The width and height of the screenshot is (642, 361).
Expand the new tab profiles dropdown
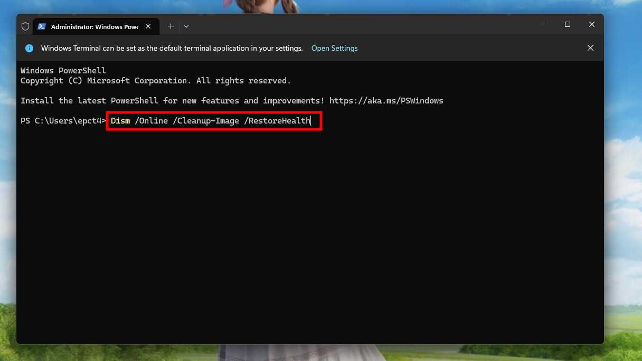tap(186, 26)
